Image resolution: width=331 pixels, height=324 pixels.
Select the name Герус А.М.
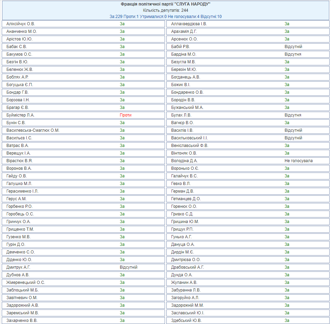pos(16,199)
